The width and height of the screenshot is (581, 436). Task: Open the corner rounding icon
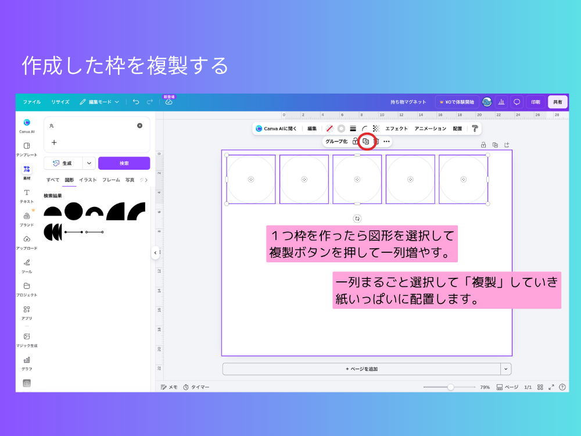(365, 128)
